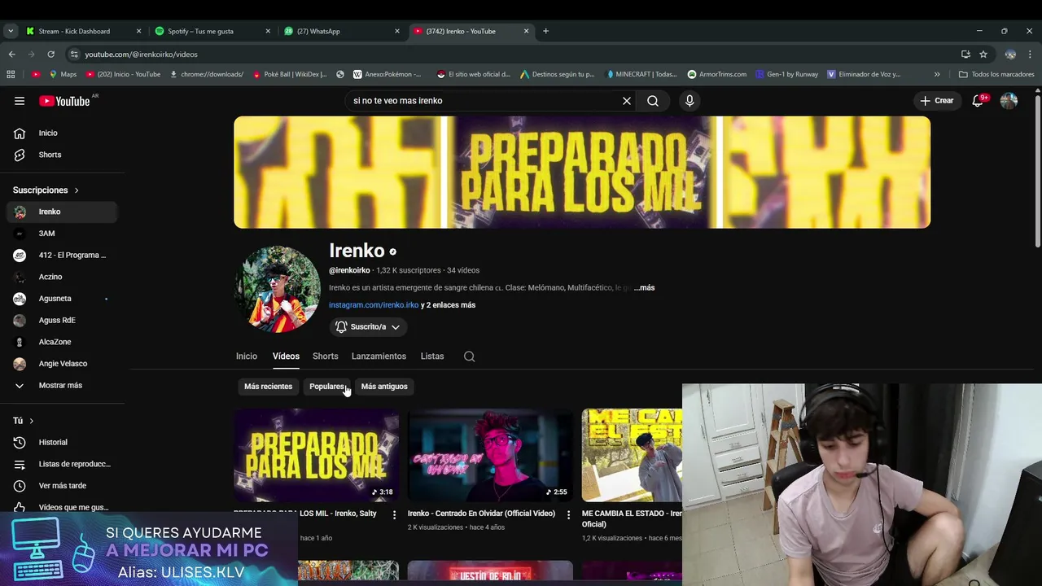Open Ver más tarde sidebar entry
1042x586 pixels.
(x=61, y=486)
